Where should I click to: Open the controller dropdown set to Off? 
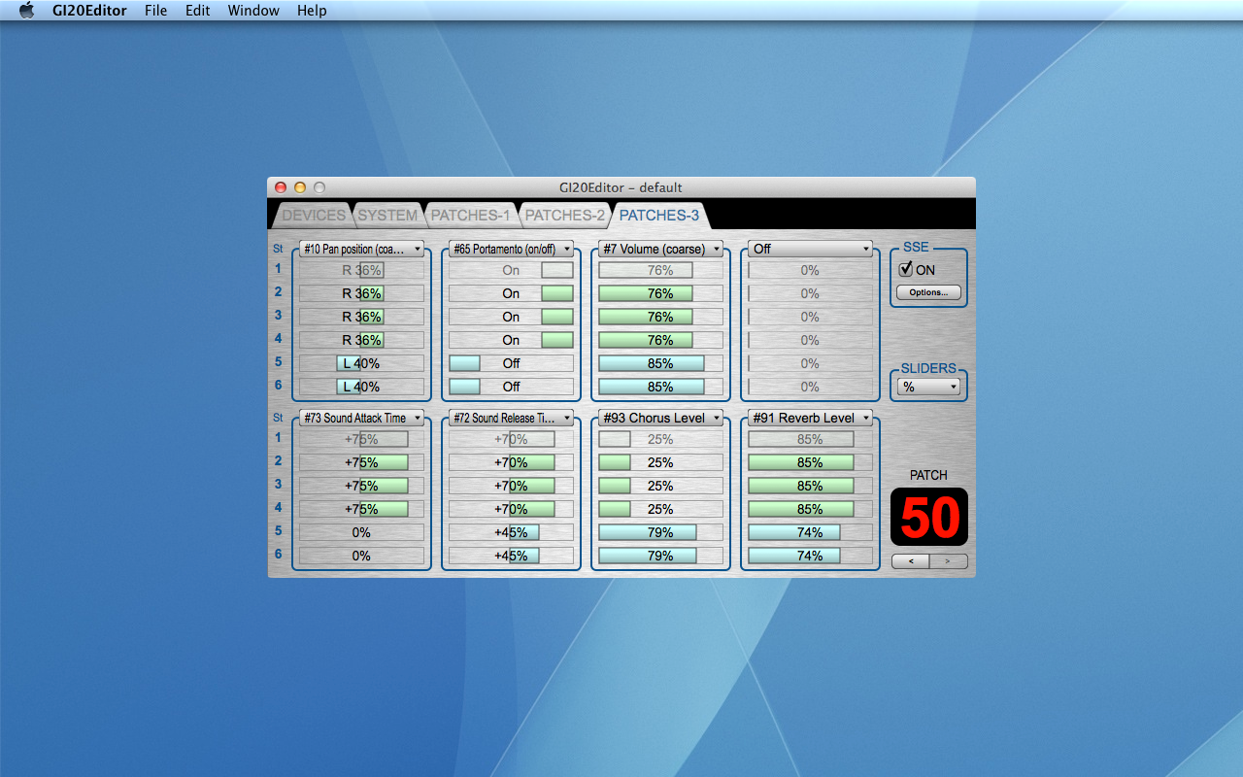coord(810,249)
